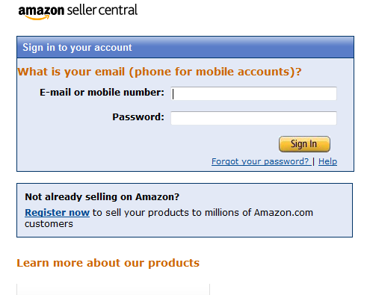Follow the Register now link

(57, 213)
